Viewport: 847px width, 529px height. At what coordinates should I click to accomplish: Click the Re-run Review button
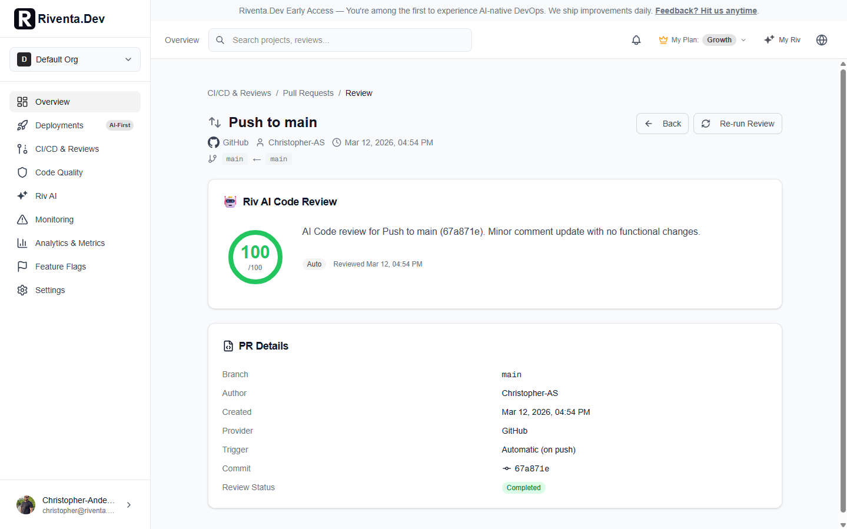pyautogui.click(x=738, y=124)
